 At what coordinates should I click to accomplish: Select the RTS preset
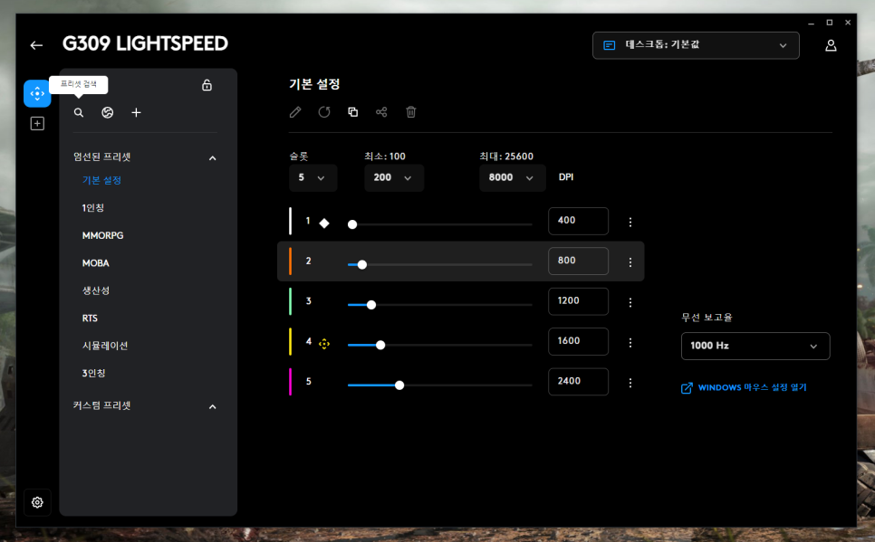tap(90, 319)
